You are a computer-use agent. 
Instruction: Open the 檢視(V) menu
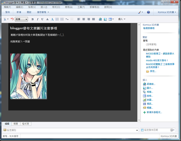32,7
